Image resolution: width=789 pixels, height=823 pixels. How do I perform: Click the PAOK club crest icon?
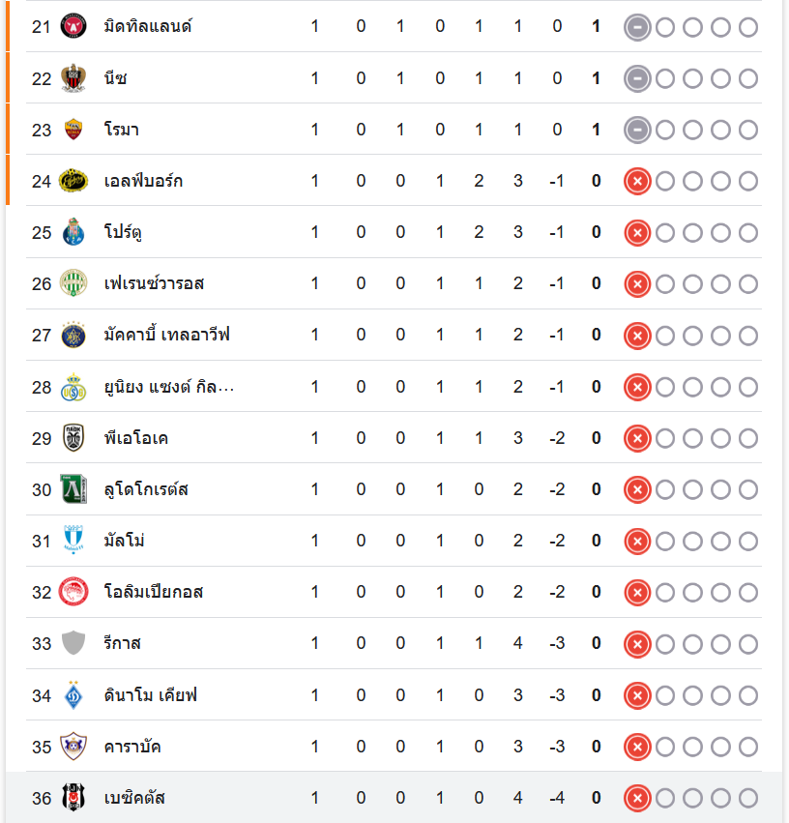pos(73,438)
